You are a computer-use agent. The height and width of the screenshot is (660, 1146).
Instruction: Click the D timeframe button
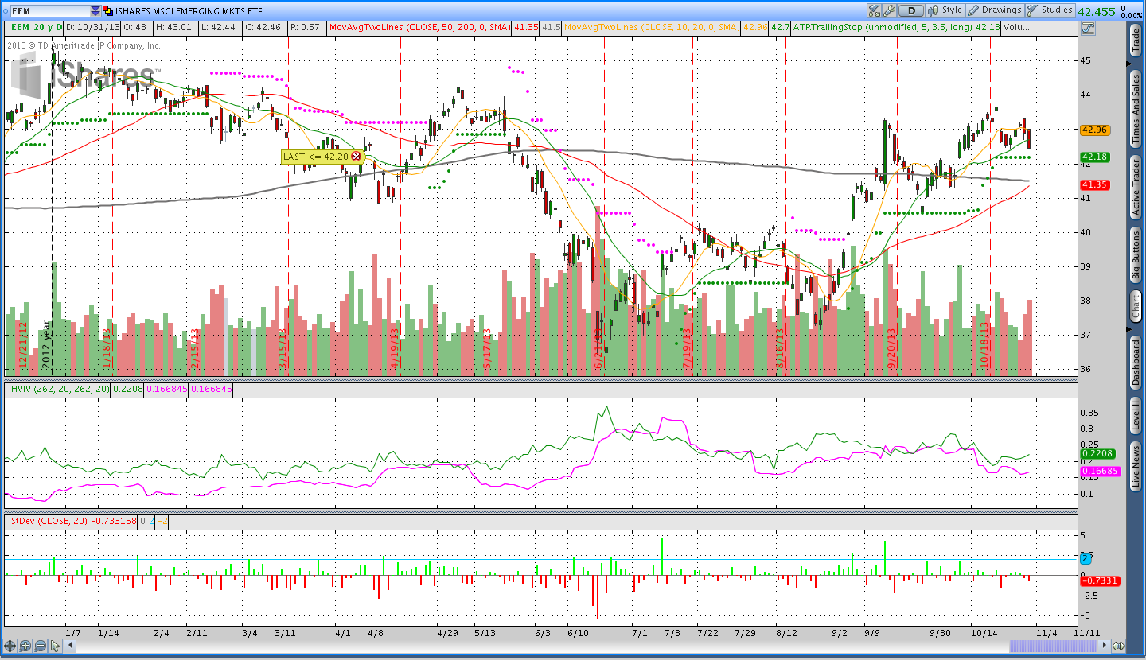tap(911, 10)
